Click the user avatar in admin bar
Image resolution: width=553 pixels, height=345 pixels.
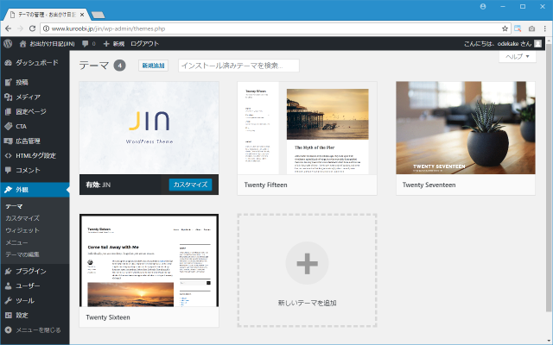537,44
